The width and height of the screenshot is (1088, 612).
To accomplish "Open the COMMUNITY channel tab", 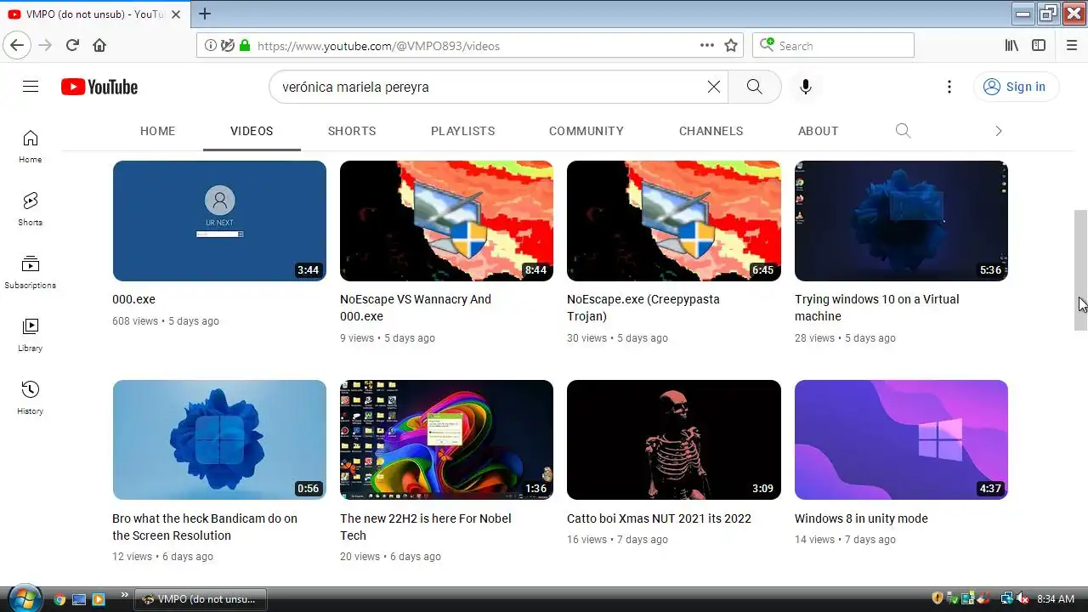I will tap(586, 131).
